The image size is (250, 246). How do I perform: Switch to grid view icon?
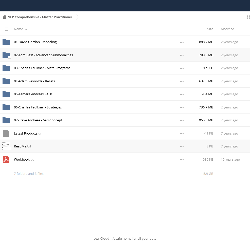tap(248, 17)
